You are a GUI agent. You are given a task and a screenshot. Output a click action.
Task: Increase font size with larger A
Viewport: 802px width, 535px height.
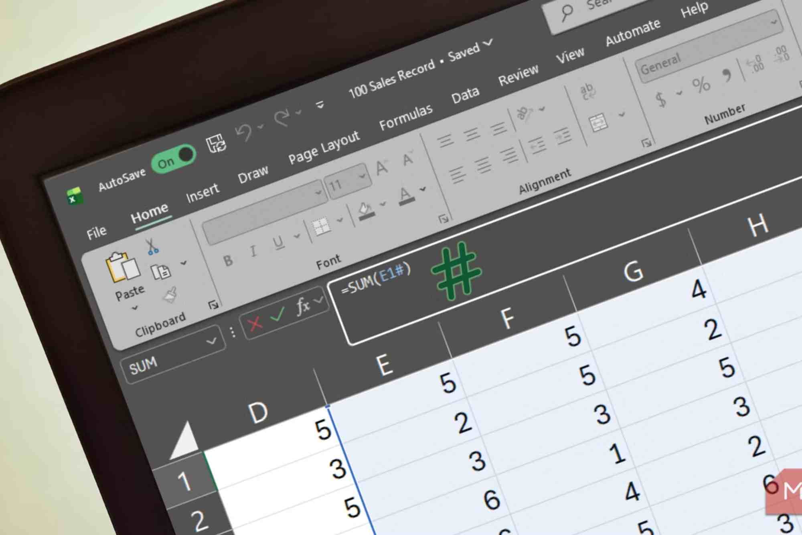(x=382, y=168)
